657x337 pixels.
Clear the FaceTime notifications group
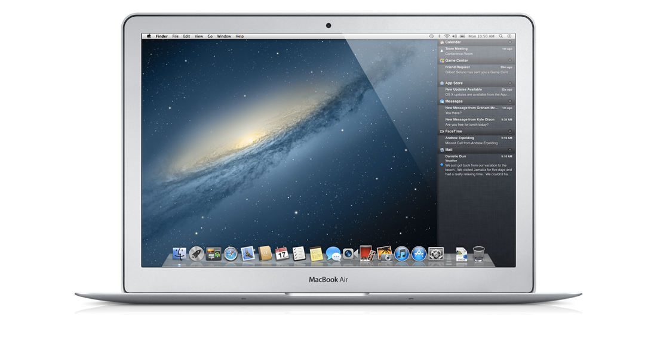pos(510,131)
